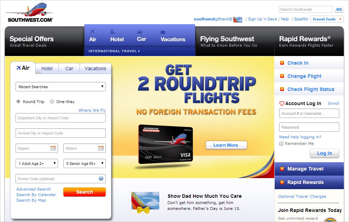Select the Round Trip radio button
This screenshot has height=222, width=349.
(18, 101)
